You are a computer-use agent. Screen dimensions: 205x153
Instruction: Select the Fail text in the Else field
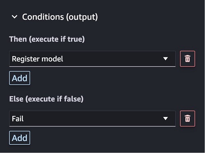point(18,119)
